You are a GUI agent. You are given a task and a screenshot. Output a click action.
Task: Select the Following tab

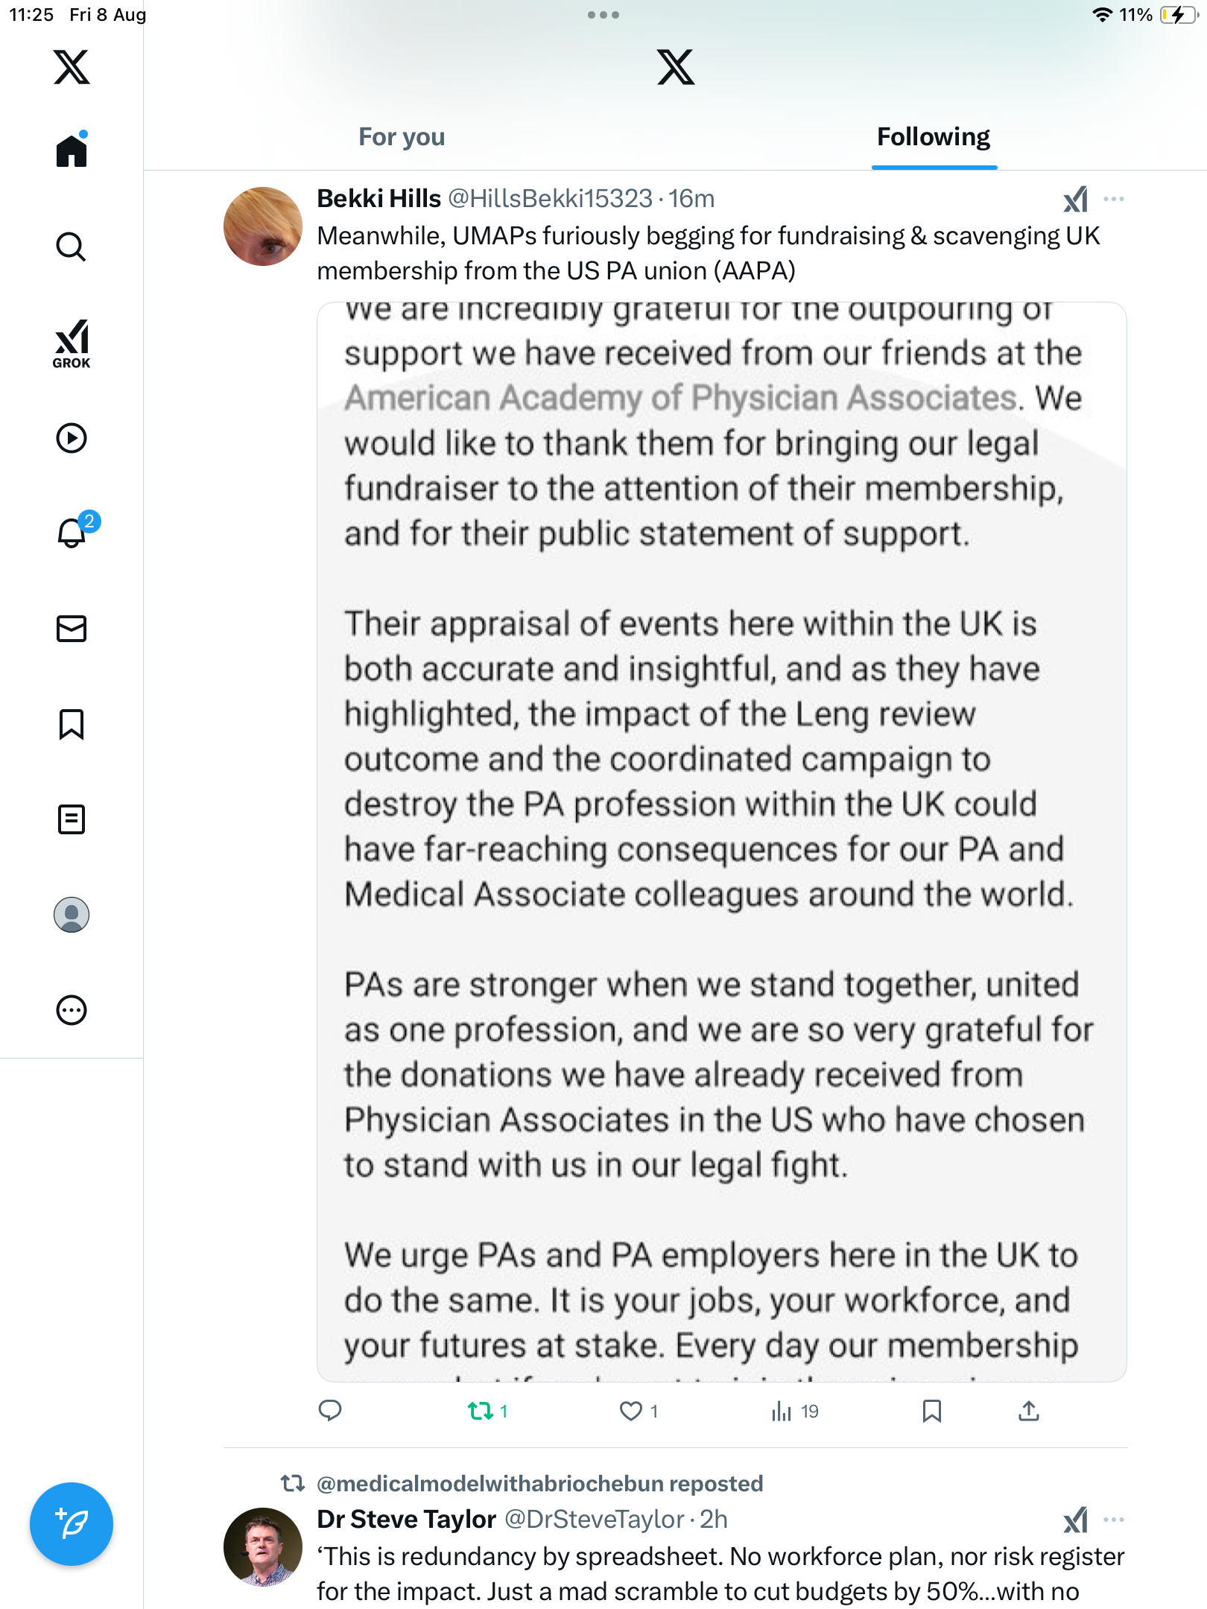pyautogui.click(x=933, y=137)
